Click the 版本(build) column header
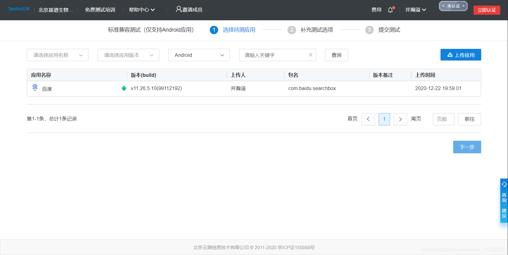The image size is (508, 255). [x=144, y=75]
